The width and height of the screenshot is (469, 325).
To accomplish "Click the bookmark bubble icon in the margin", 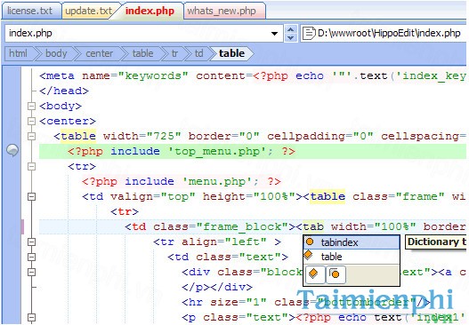I will [x=12, y=150].
